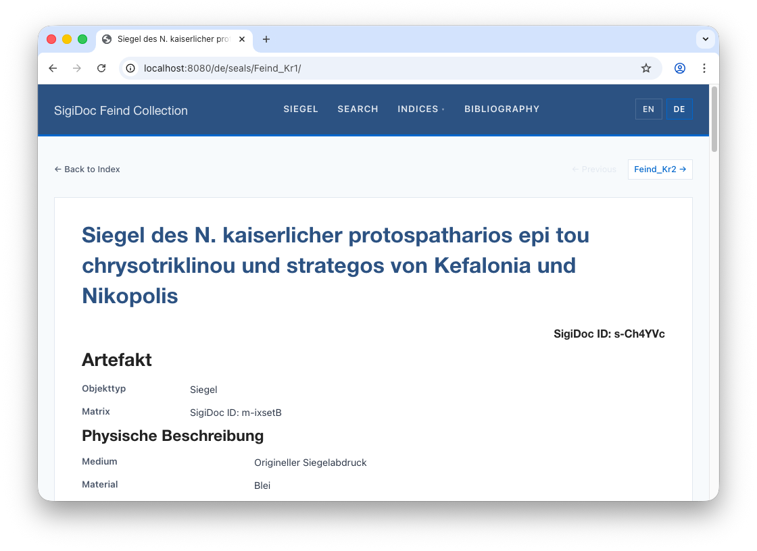Expand the Indices dropdown menu
Viewport: 757px width, 551px height.
point(420,109)
